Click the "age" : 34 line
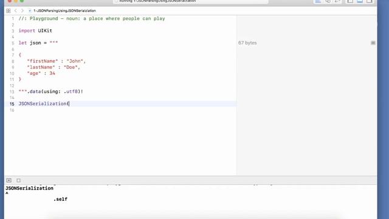The width and height of the screenshot is (389, 219). click(x=41, y=74)
